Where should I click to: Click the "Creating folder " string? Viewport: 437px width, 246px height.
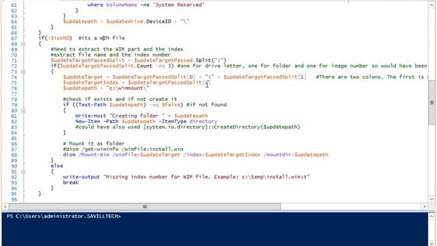[x=137, y=115]
